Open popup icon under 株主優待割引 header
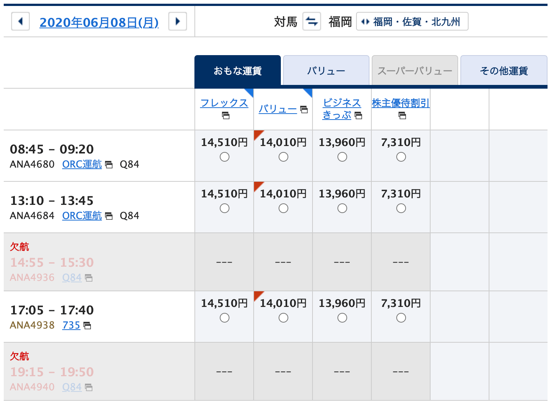The image size is (552, 406). click(402, 116)
